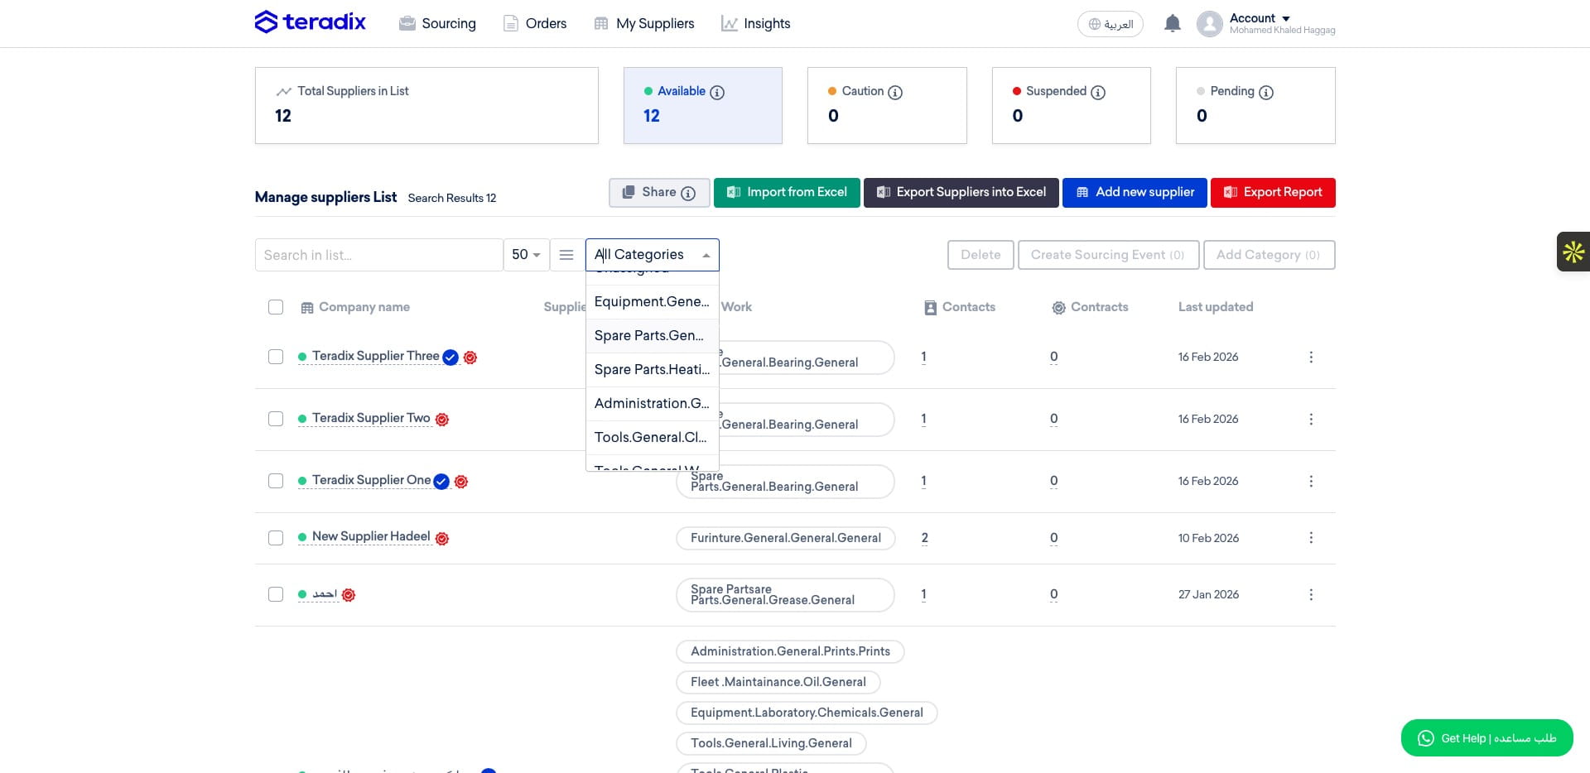Click contacts count 2 for Hadeel
The image size is (1590, 773).
pyautogui.click(x=924, y=538)
